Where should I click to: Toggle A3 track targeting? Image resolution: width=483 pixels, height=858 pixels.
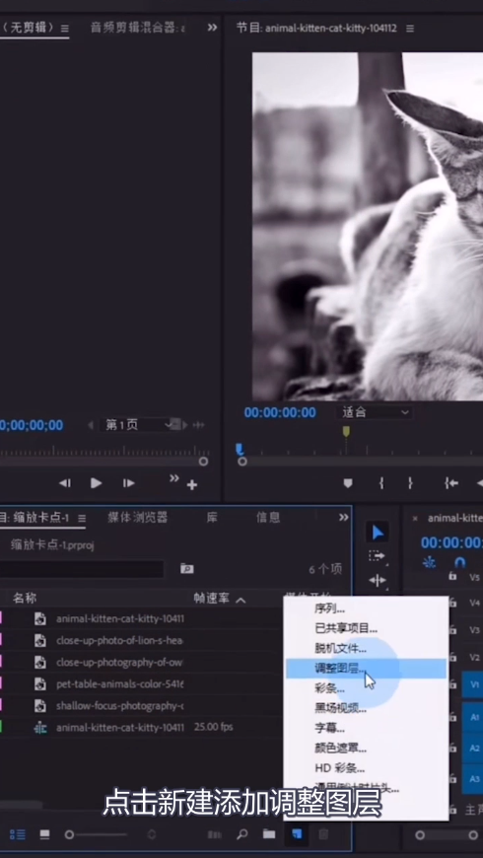(x=474, y=779)
